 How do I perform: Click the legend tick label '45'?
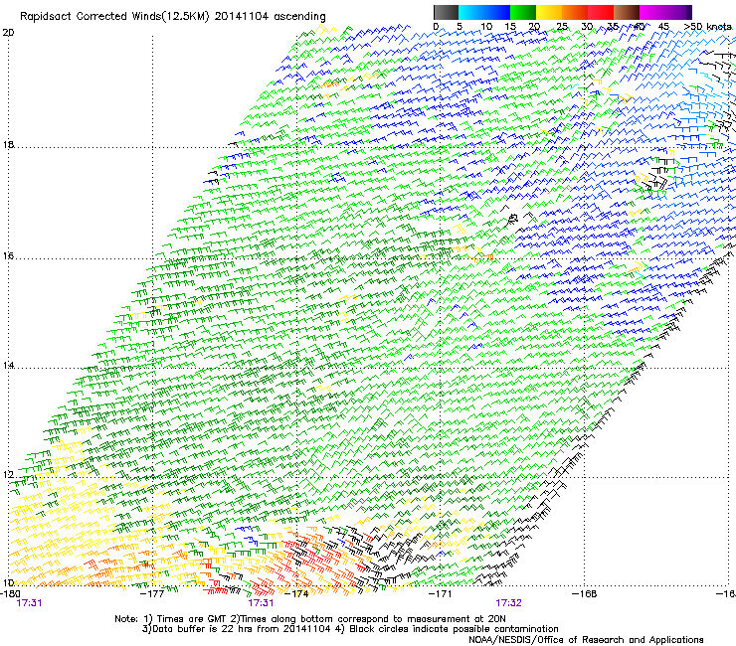point(663,26)
